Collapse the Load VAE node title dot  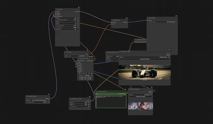coord(65,52)
